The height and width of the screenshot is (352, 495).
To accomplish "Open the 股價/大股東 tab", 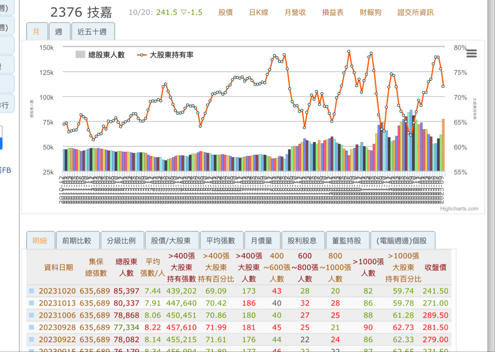I will (x=171, y=241).
